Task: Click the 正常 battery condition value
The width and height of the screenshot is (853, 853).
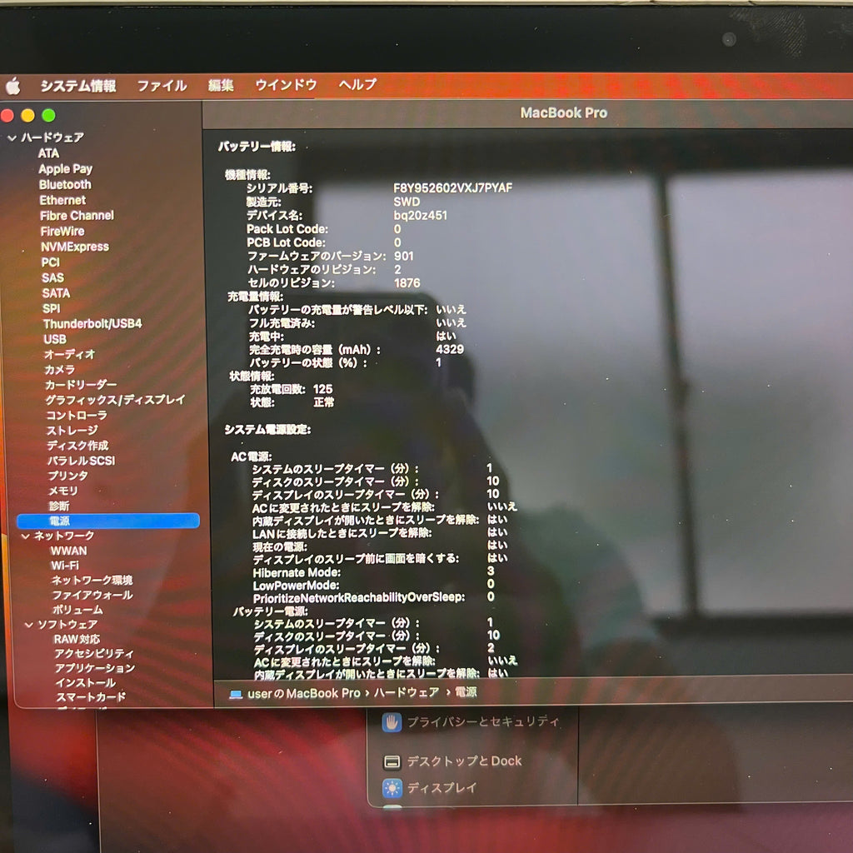Action: [x=324, y=402]
